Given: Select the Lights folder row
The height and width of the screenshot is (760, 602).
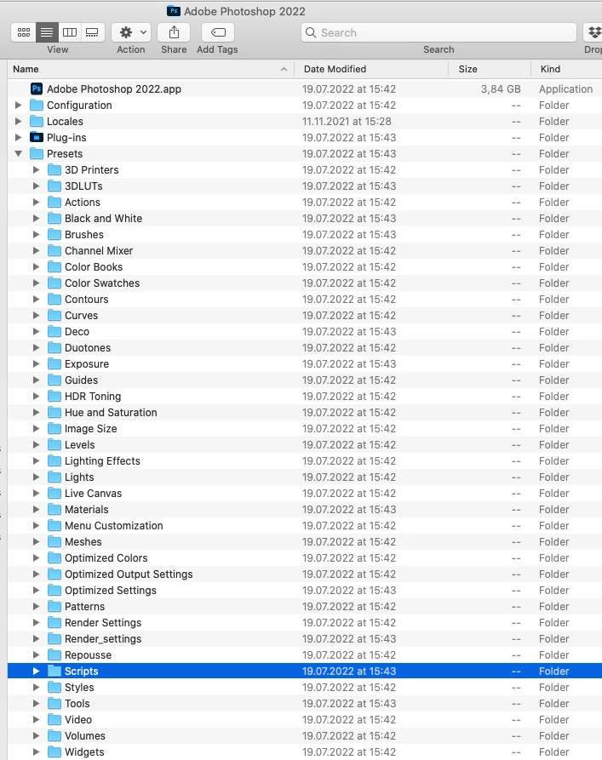Looking at the screenshot, I should (305, 477).
